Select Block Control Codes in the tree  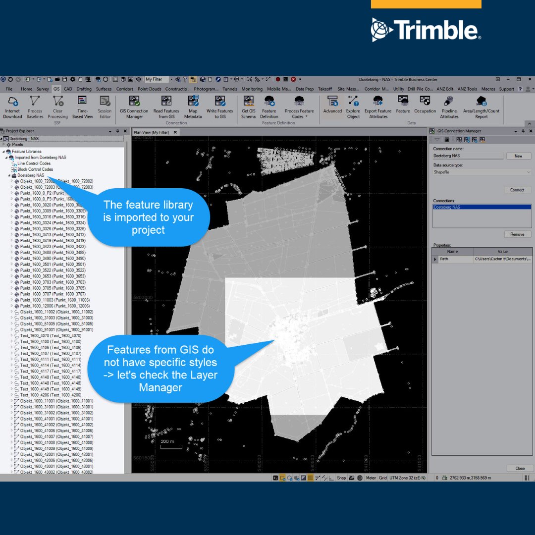35,169
